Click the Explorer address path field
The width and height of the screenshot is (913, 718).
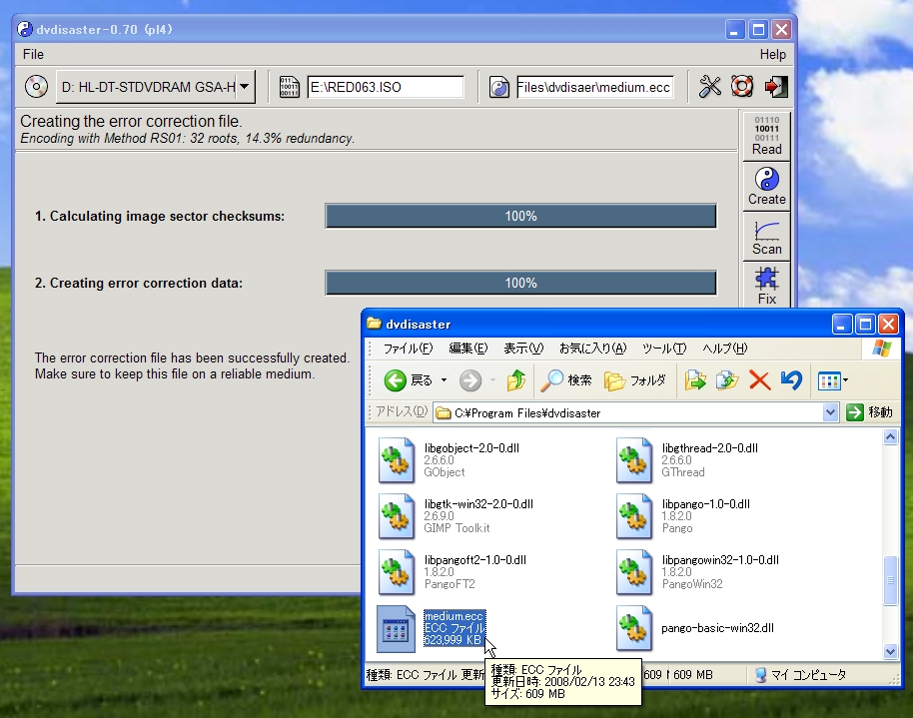pos(629,412)
